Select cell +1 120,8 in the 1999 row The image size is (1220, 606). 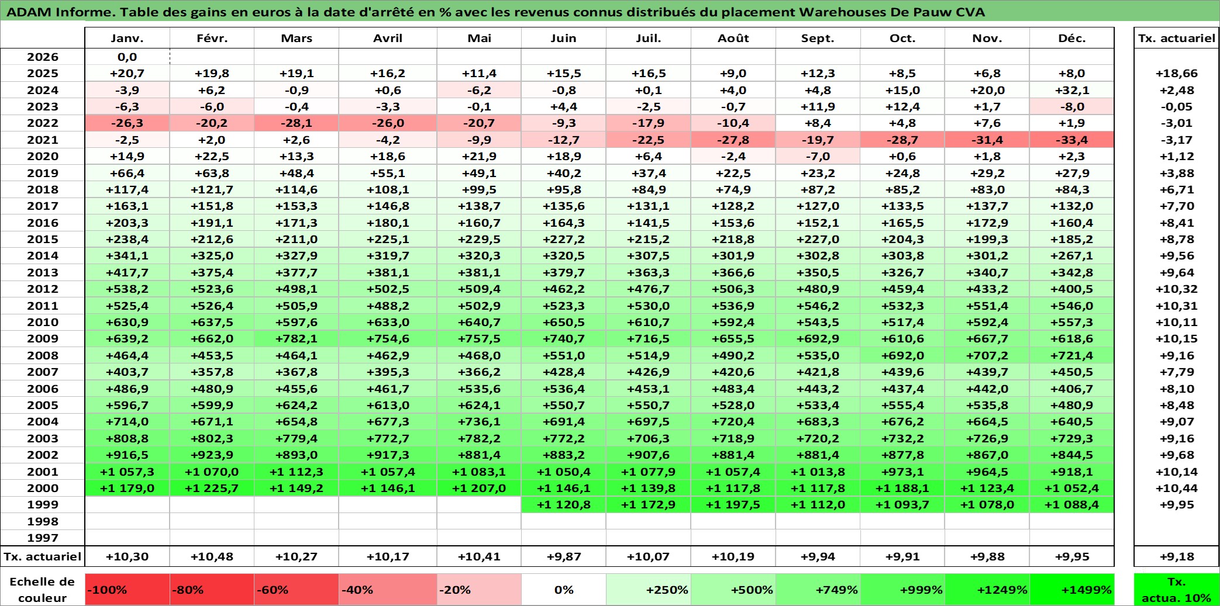pyautogui.click(x=564, y=505)
